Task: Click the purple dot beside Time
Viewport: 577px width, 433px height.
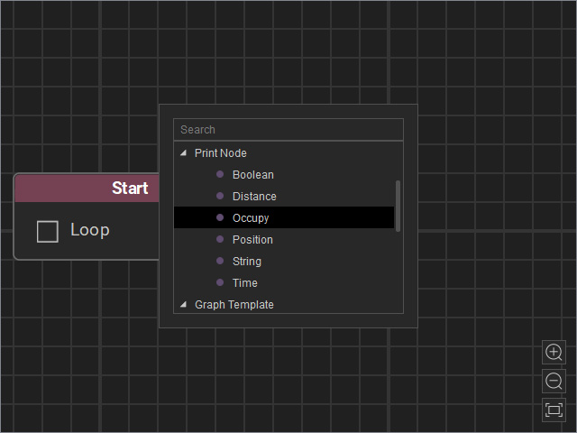Action: point(220,282)
